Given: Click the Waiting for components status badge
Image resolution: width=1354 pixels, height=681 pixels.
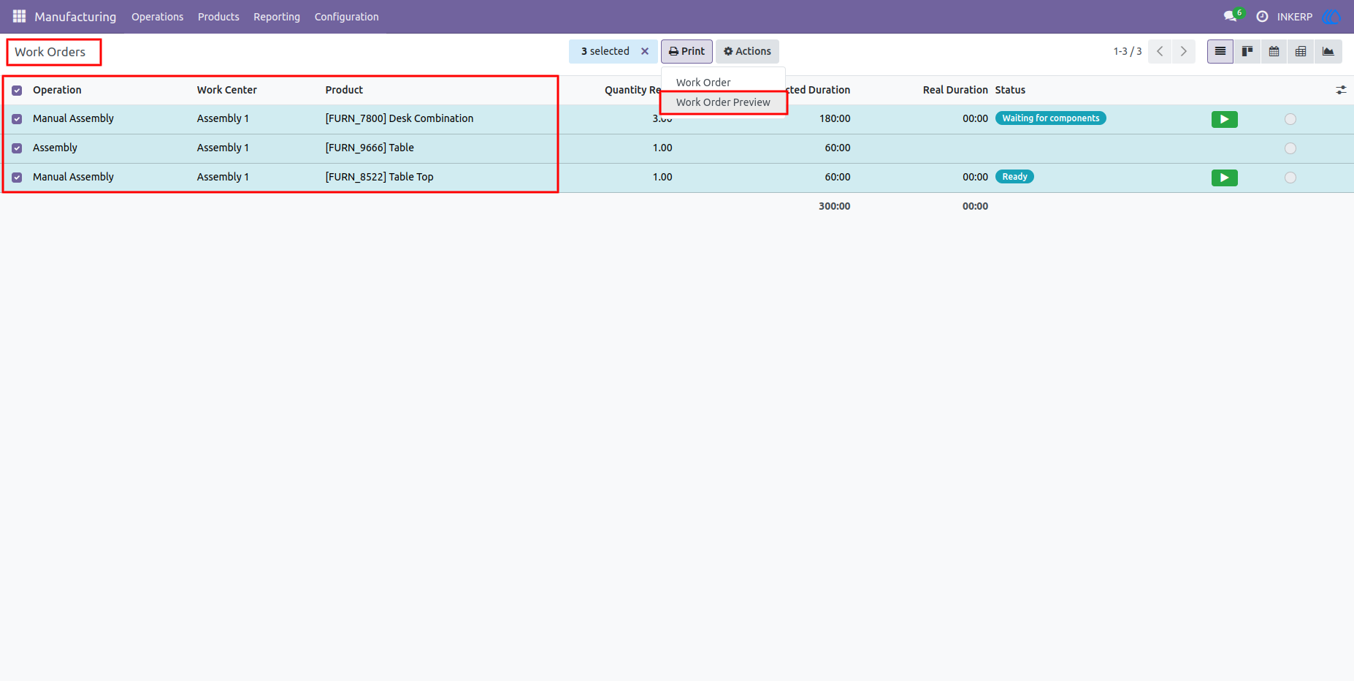Looking at the screenshot, I should point(1051,118).
